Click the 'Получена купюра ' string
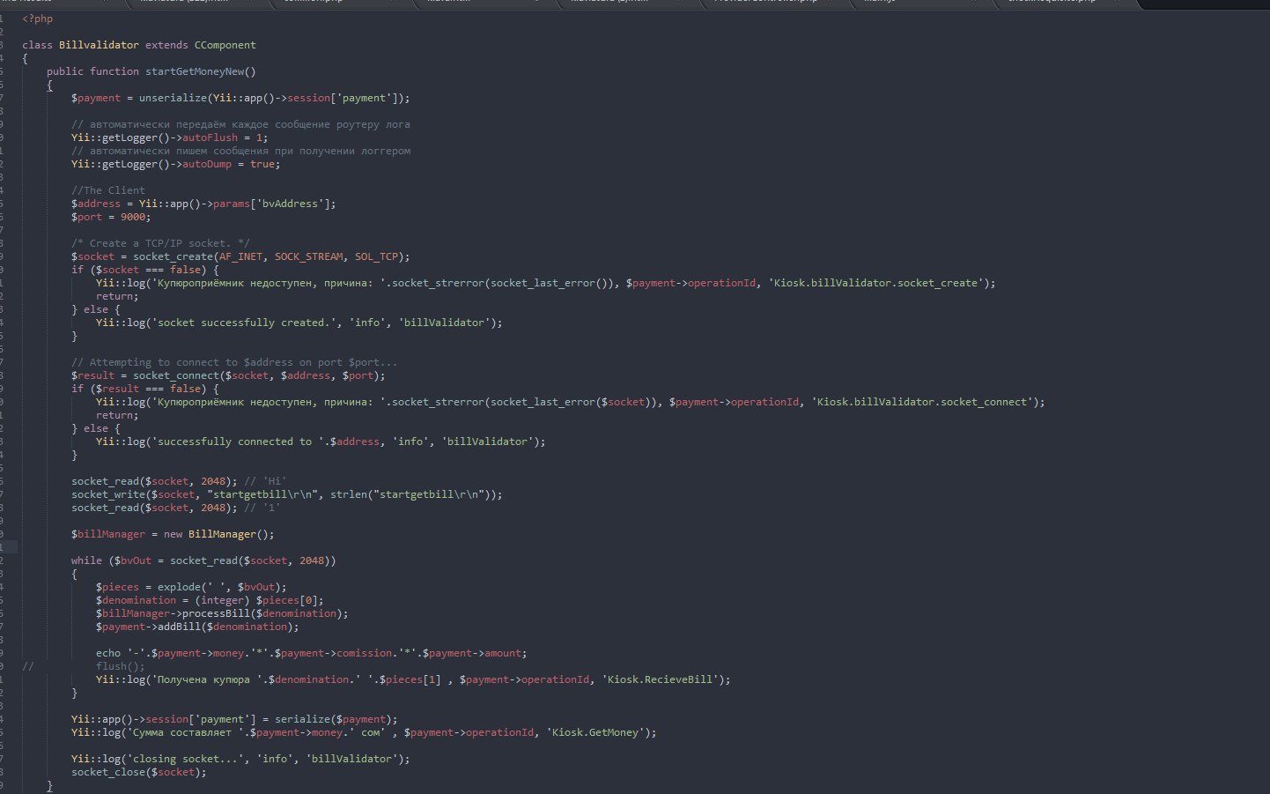The width and height of the screenshot is (1270, 794). [207, 679]
